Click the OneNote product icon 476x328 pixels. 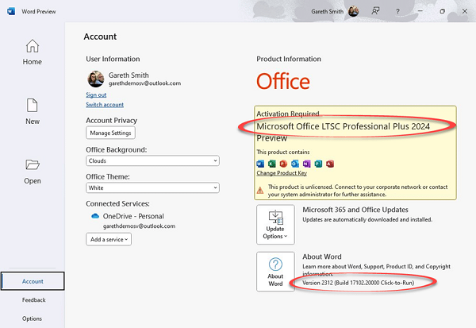coord(306,164)
